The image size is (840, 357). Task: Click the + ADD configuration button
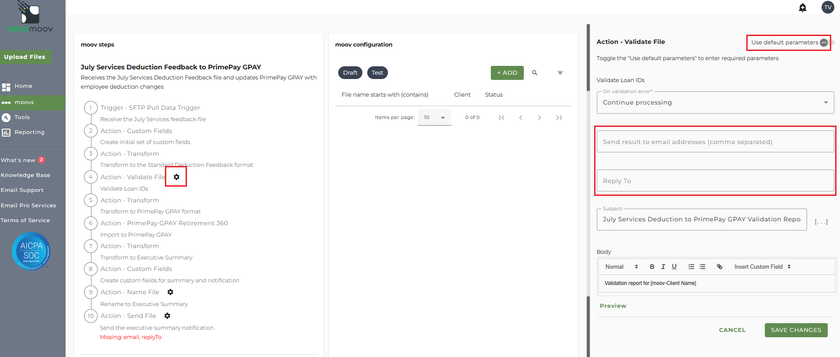pos(507,73)
